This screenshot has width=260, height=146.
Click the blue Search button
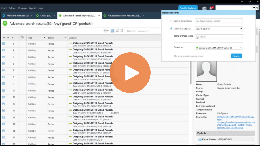pos(236,56)
